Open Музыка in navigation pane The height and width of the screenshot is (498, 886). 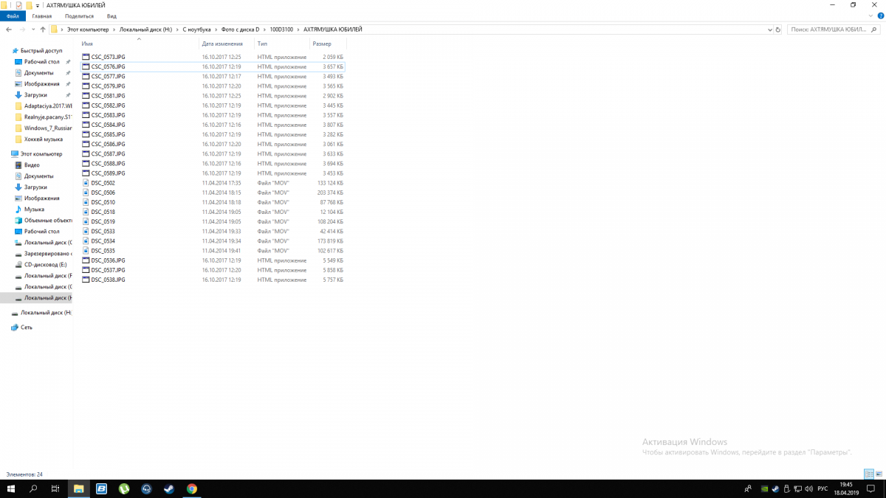tap(34, 210)
